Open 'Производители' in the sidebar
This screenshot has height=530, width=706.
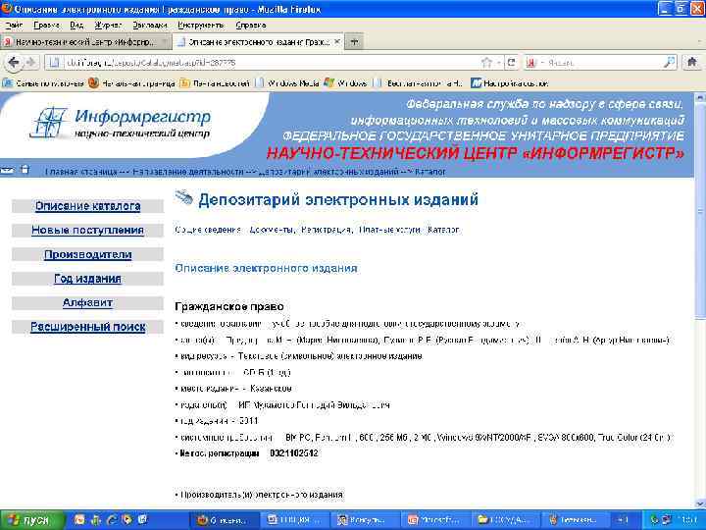(88, 254)
